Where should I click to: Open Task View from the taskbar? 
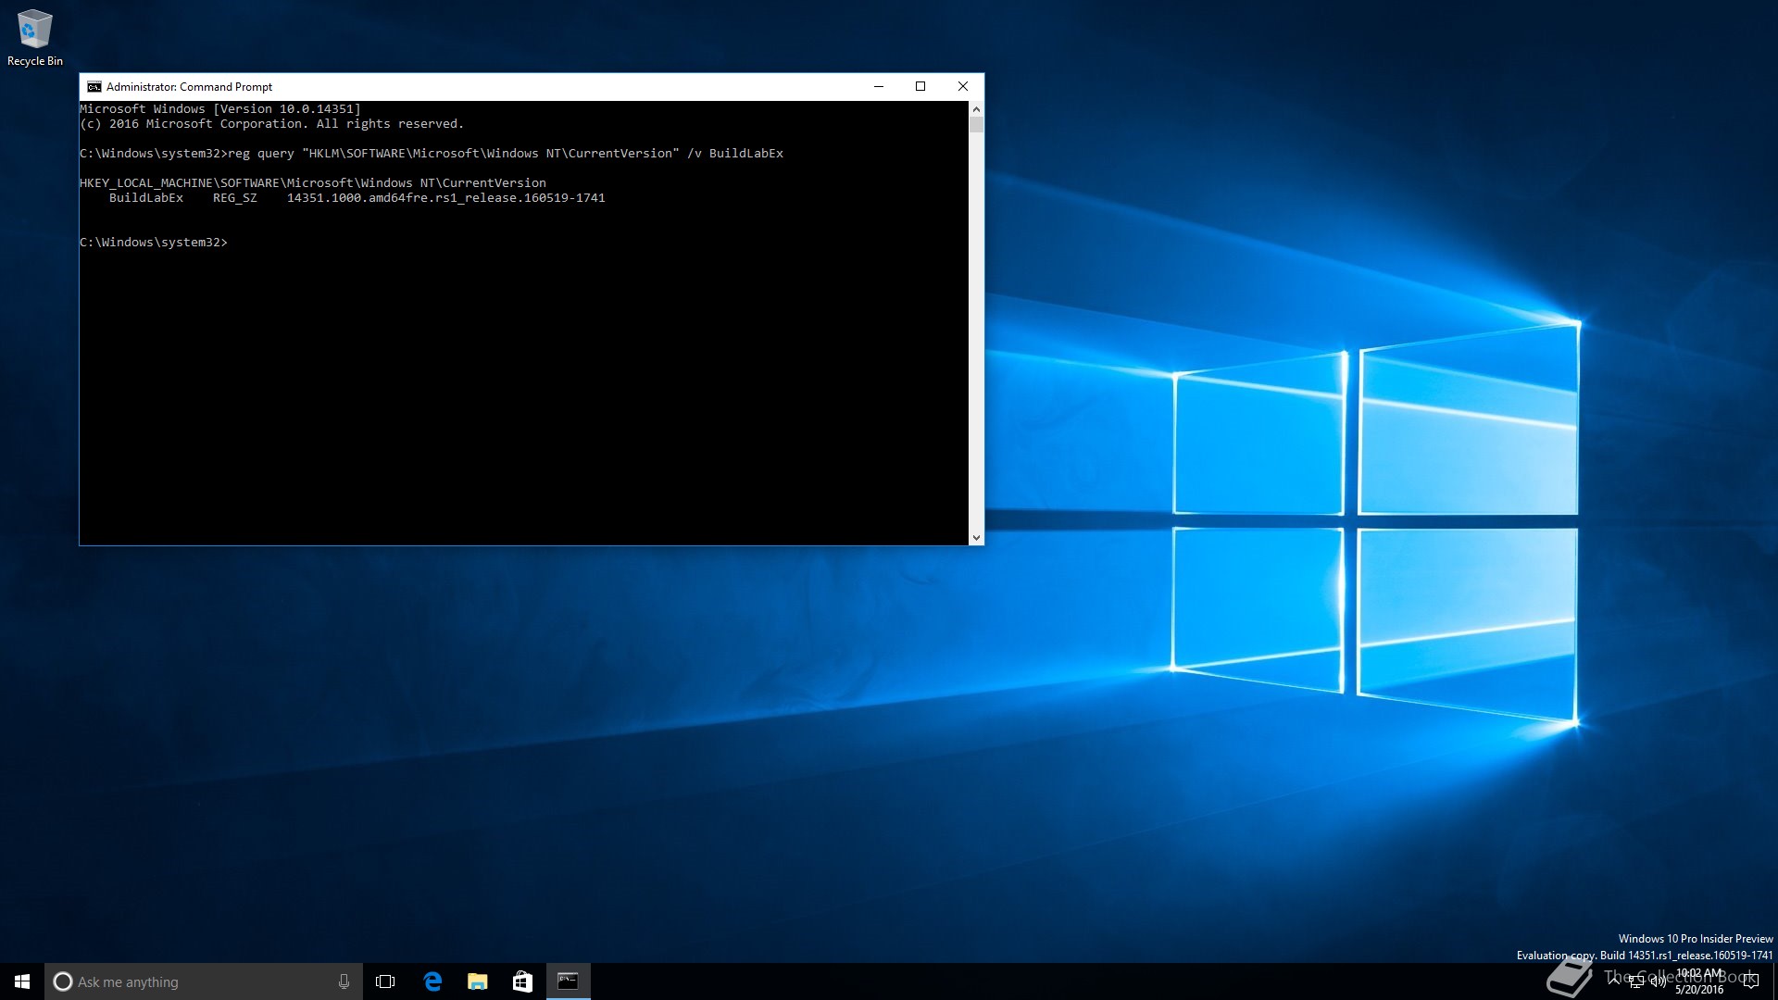pos(385,981)
